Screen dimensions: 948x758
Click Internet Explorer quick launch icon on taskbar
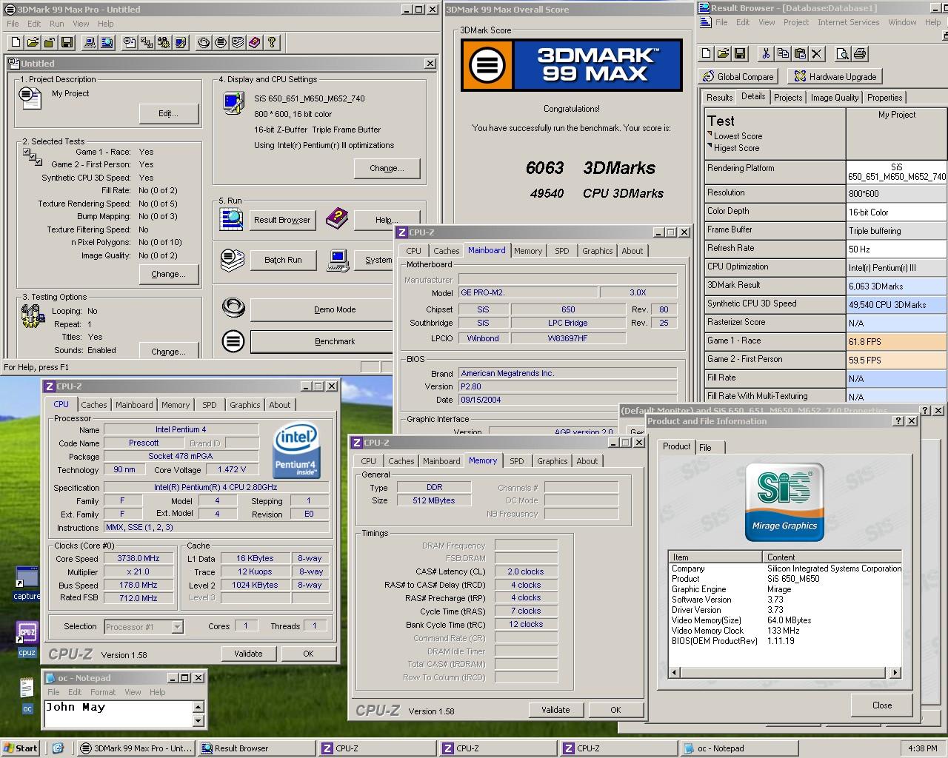(x=58, y=748)
